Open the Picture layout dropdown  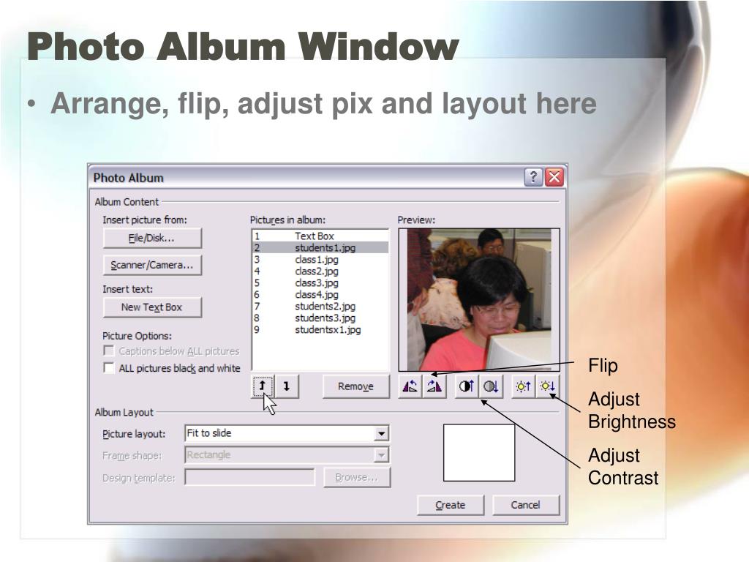pos(381,433)
